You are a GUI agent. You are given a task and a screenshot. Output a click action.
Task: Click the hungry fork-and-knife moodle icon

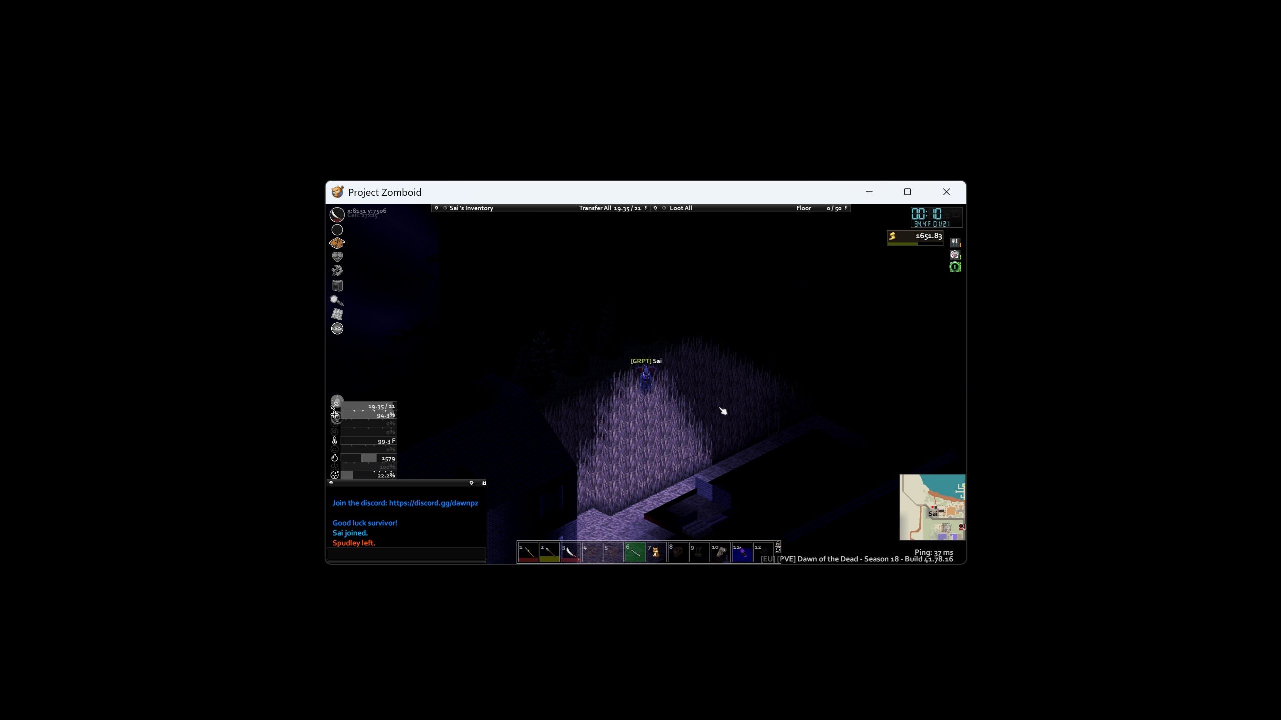pos(955,243)
